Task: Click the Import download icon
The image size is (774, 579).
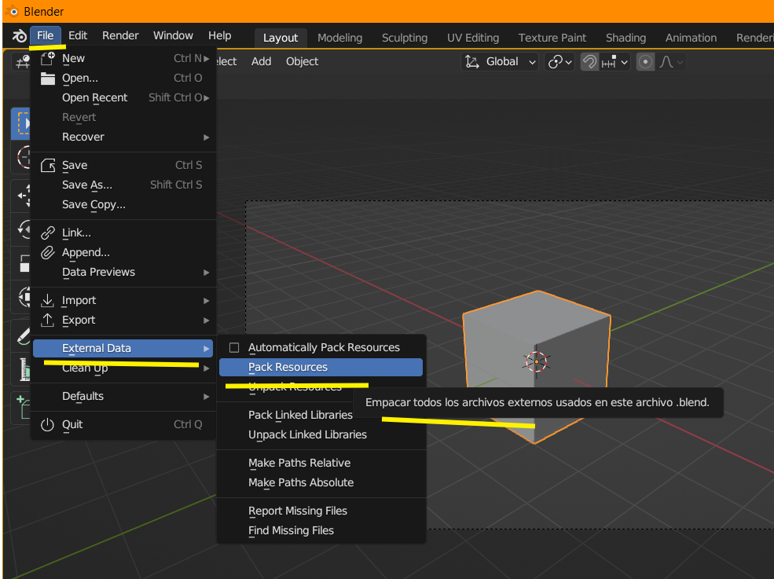Action: (x=47, y=300)
